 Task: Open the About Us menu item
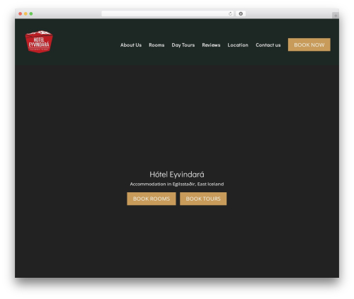131,45
